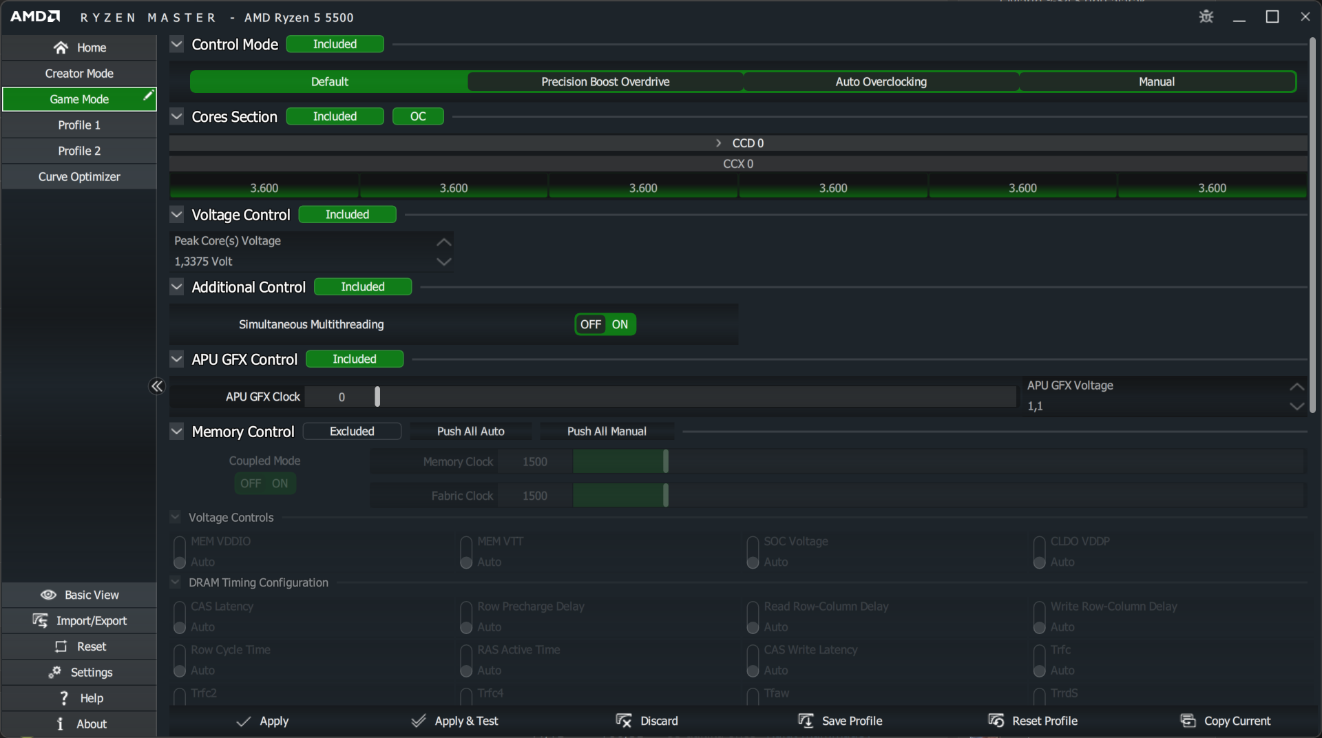Click the Apply button label
The width and height of the screenshot is (1322, 738).
[274, 721]
